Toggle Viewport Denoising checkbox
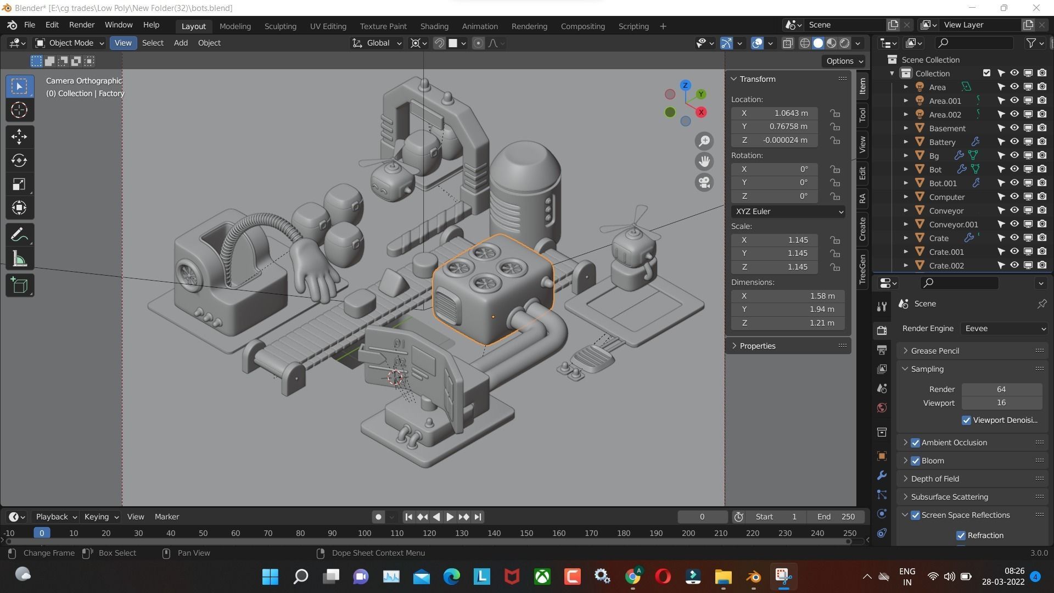Viewport: 1054px width, 593px height. tap(966, 420)
